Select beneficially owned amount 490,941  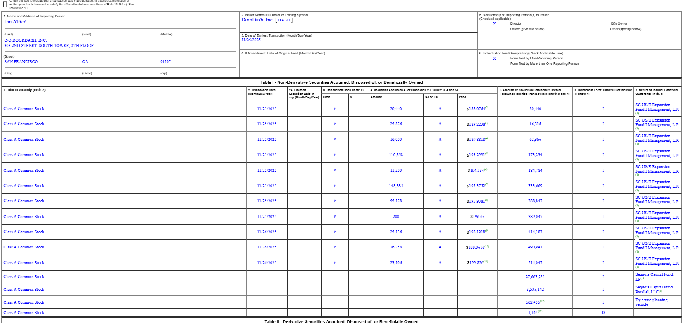[535, 247]
